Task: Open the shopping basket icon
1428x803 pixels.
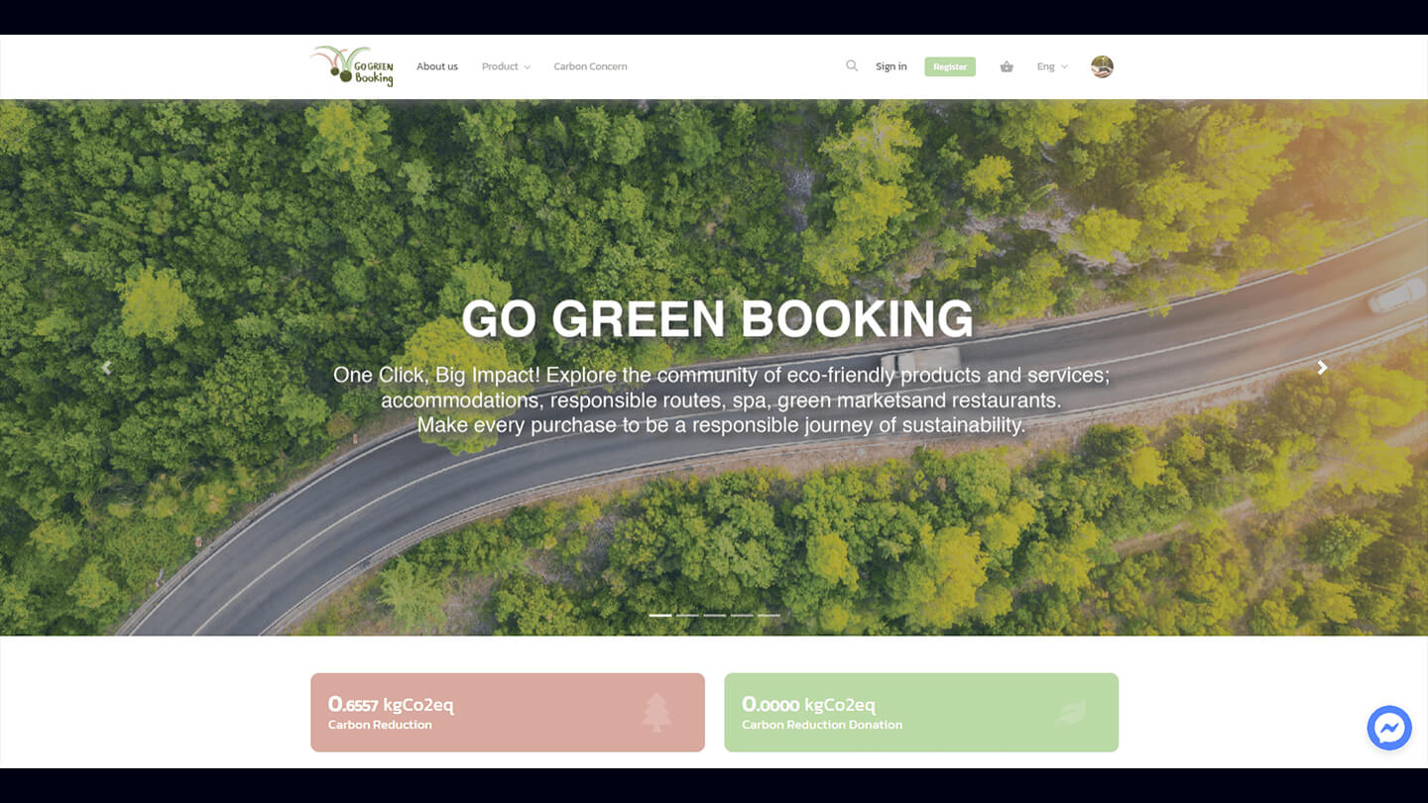Action: point(1007,66)
